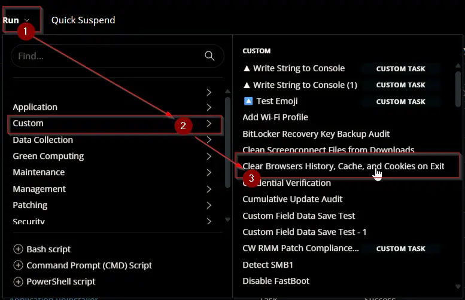
Task: Select Detect SMB1 script
Action: 268,265
